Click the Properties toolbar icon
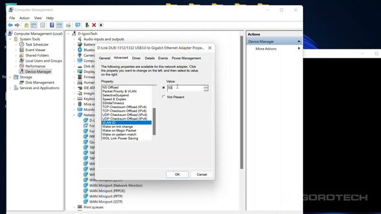 click(x=43, y=25)
